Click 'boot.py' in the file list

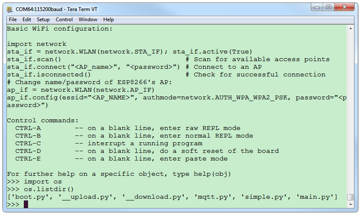pos(32,197)
